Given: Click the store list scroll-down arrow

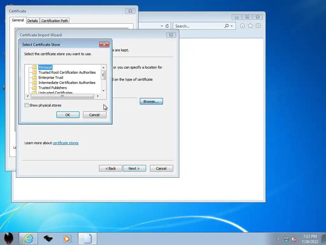Looking at the screenshot, I should 103,91.
